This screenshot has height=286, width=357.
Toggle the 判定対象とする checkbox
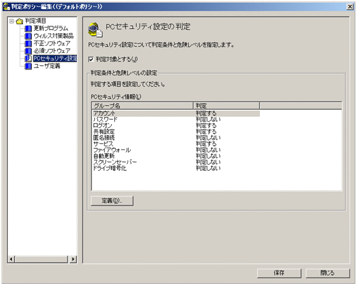coord(91,60)
